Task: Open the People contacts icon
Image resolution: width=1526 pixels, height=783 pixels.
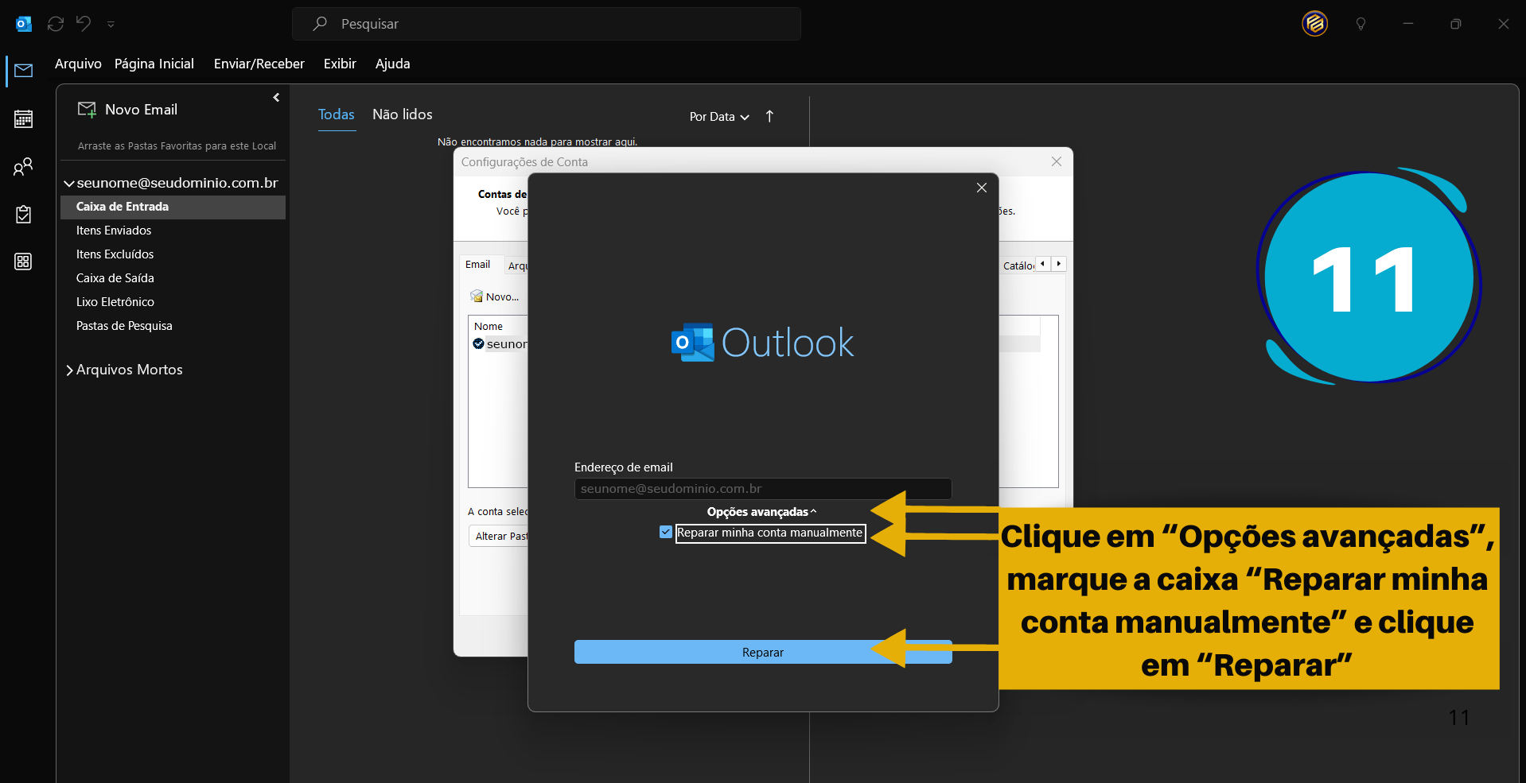Action: pos(23,167)
